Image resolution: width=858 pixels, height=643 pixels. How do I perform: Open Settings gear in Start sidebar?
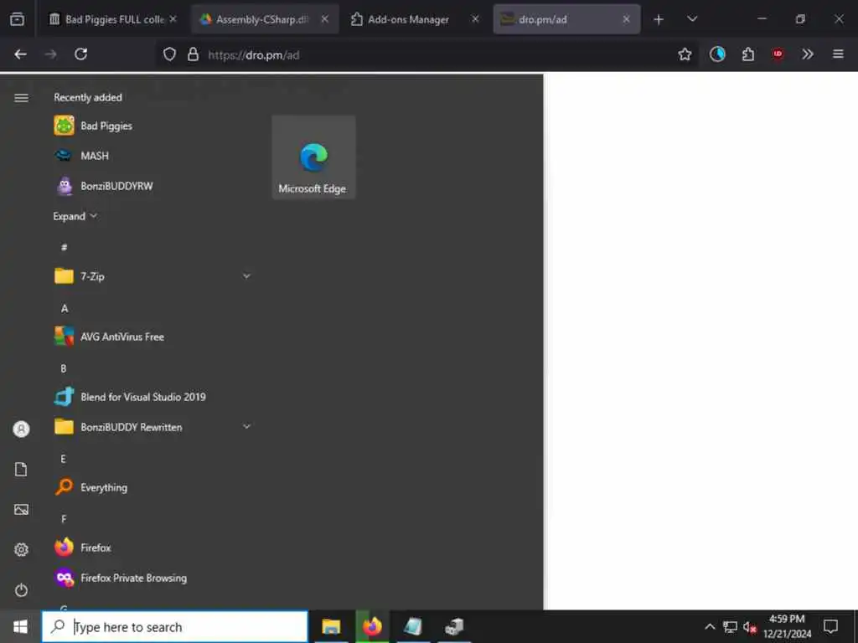point(21,549)
